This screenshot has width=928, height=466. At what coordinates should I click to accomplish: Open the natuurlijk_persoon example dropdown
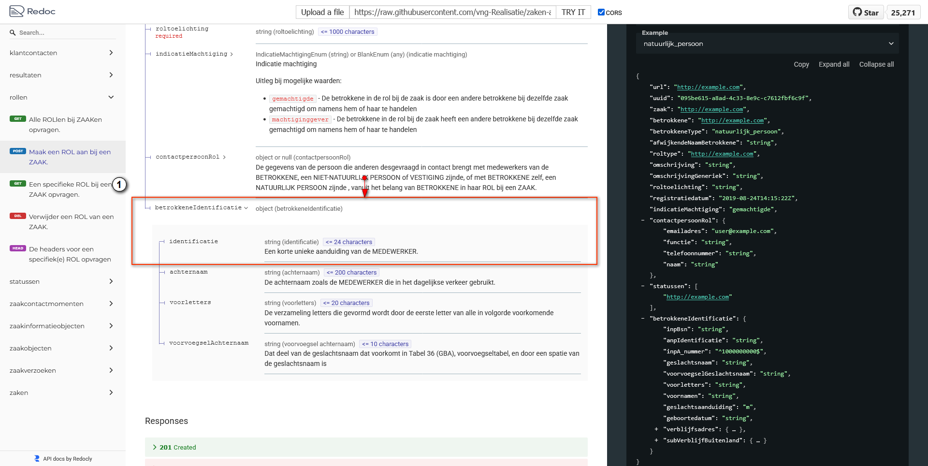pos(768,44)
